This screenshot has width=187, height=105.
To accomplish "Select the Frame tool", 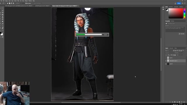I will coord(3,13).
